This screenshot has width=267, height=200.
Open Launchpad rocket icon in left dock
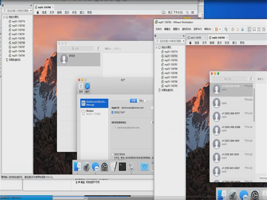pos(86,167)
